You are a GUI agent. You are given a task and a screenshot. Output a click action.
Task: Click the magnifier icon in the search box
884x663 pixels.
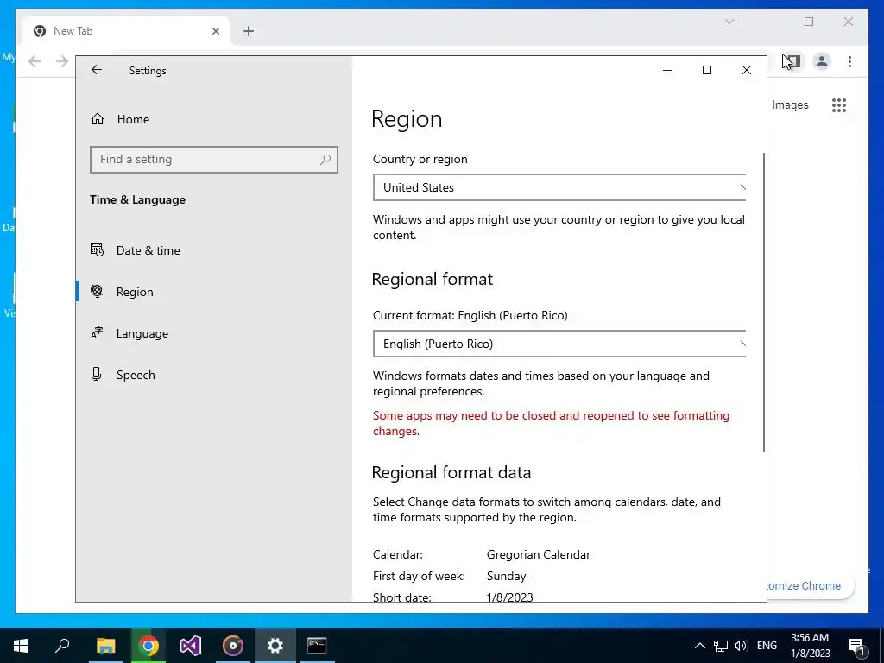[x=325, y=160]
